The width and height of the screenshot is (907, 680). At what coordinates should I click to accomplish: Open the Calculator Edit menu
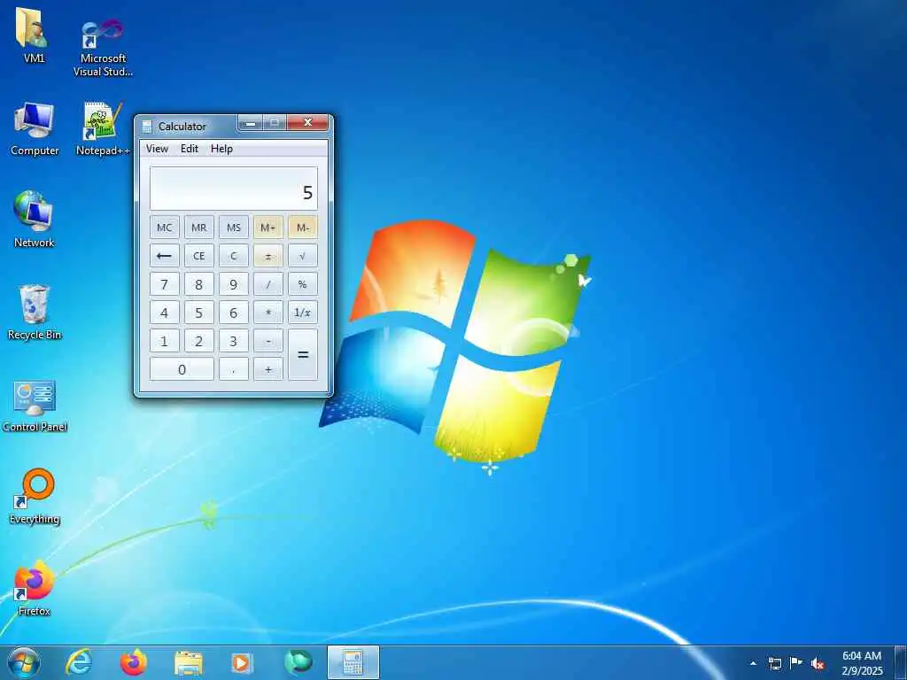190,149
